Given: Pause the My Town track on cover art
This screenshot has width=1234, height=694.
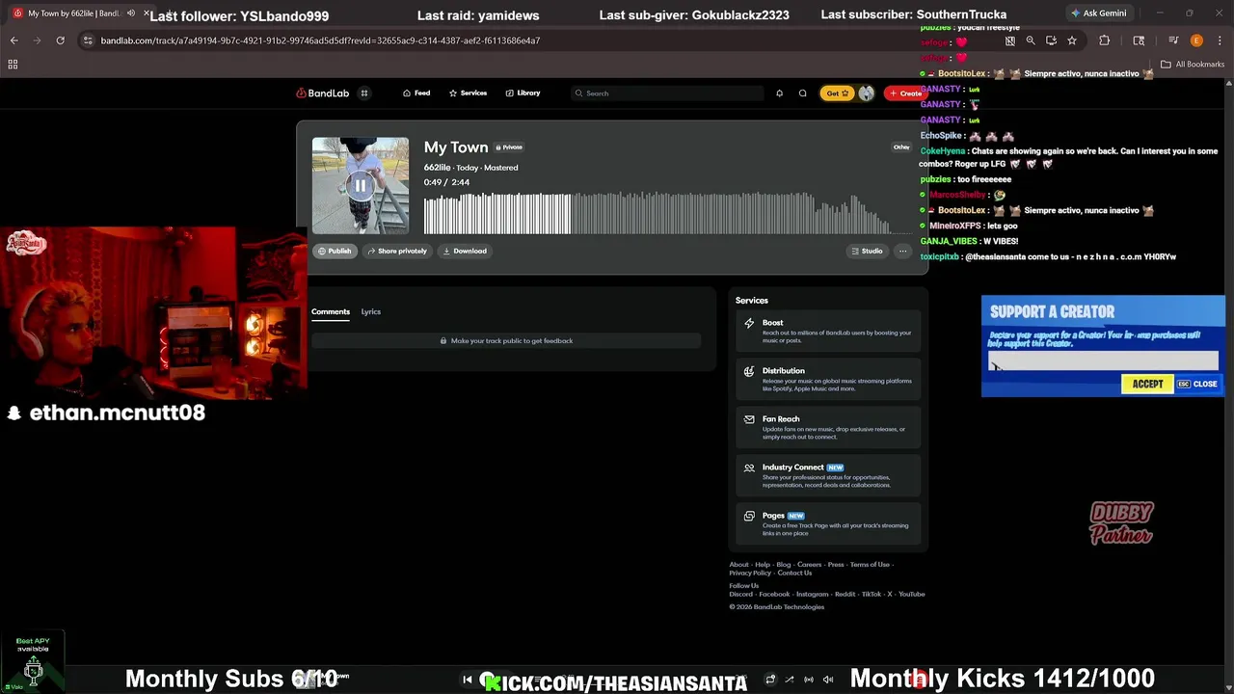Looking at the screenshot, I should tap(361, 185).
